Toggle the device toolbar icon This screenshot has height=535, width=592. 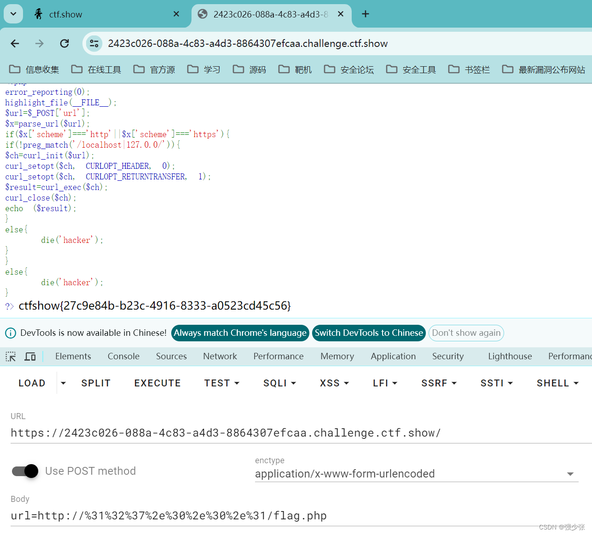point(30,357)
